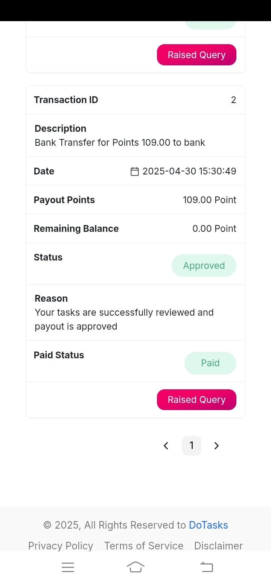Select the 2025-04-30 15:30:49 date text
This screenshot has height=583, width=271.
click(189, 171)
